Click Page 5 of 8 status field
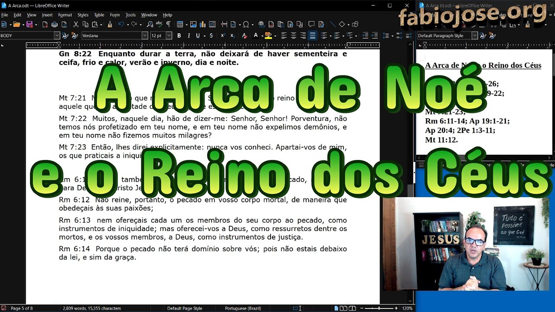 pyautogui.click(x=22, y=309)
